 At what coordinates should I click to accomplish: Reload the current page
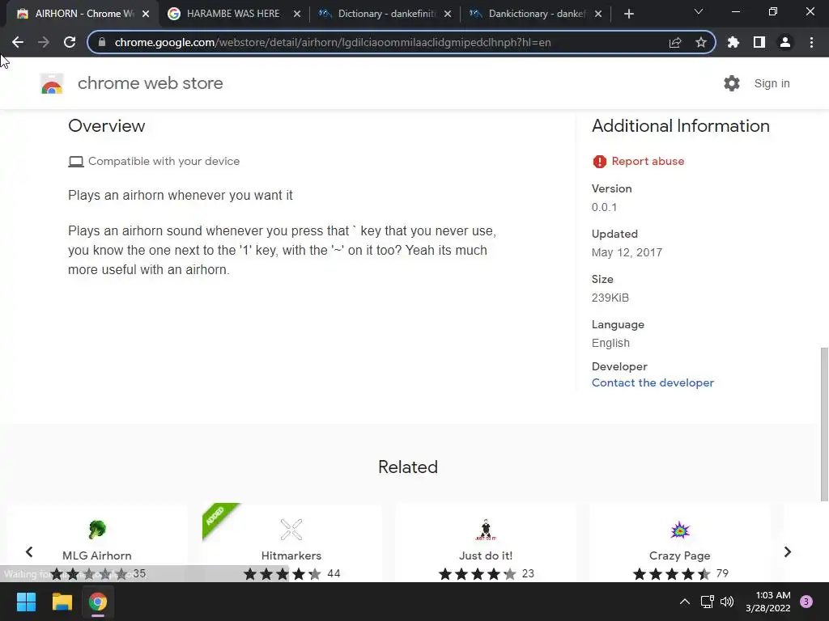point(70,42)
